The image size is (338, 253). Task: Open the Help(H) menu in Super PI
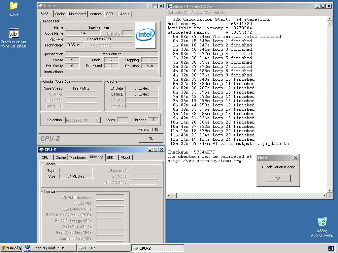[220, 13]
